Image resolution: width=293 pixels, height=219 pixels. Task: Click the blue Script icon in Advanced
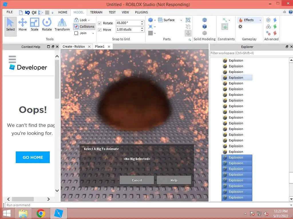click(x=275, y=20)
